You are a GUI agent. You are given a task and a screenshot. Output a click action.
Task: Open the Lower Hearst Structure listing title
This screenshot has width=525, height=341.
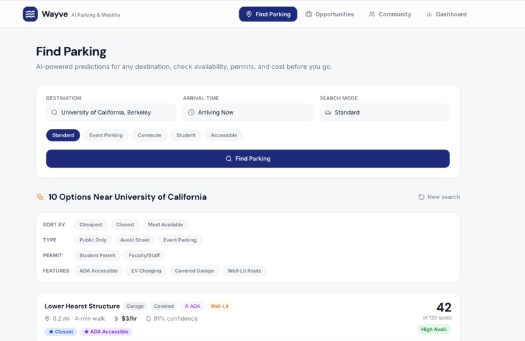(82, 307)
